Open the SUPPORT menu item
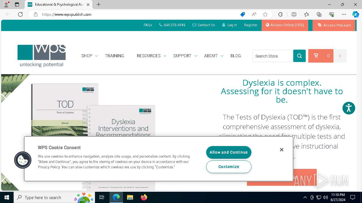362x203 pixels. coord(182,56)
